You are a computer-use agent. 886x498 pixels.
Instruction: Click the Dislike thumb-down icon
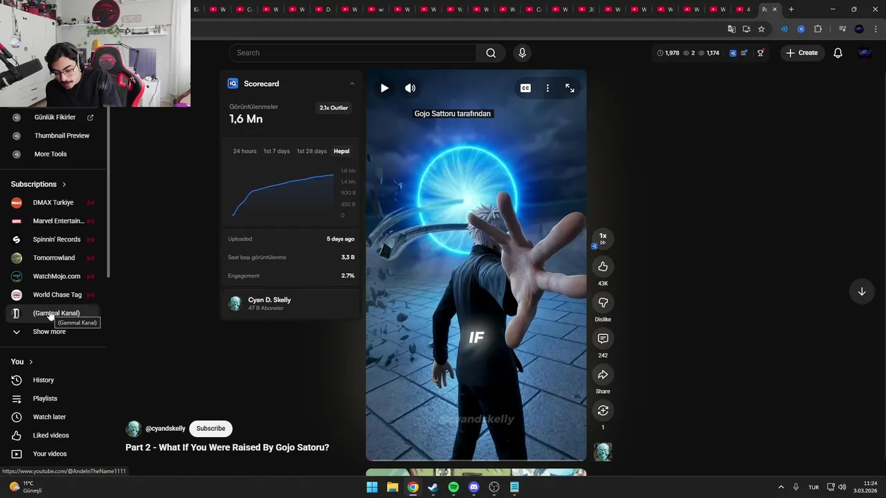603,302
